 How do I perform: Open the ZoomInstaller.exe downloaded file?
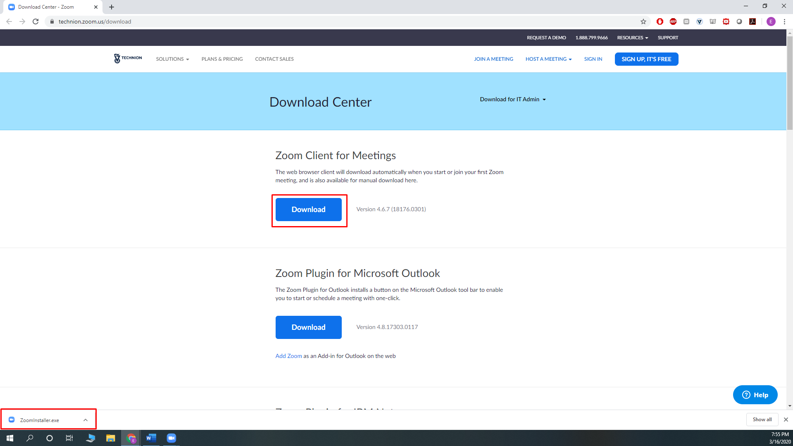39,420
